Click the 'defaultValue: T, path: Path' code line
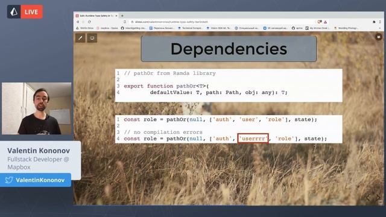This screenshot has width=386, height=217. tap(218, 92)
